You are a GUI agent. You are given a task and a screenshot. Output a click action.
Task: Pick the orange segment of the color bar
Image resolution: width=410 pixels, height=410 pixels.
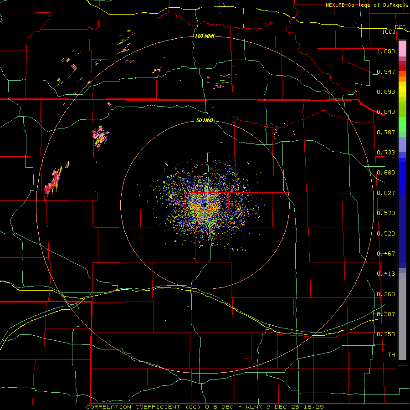(402, 77)
